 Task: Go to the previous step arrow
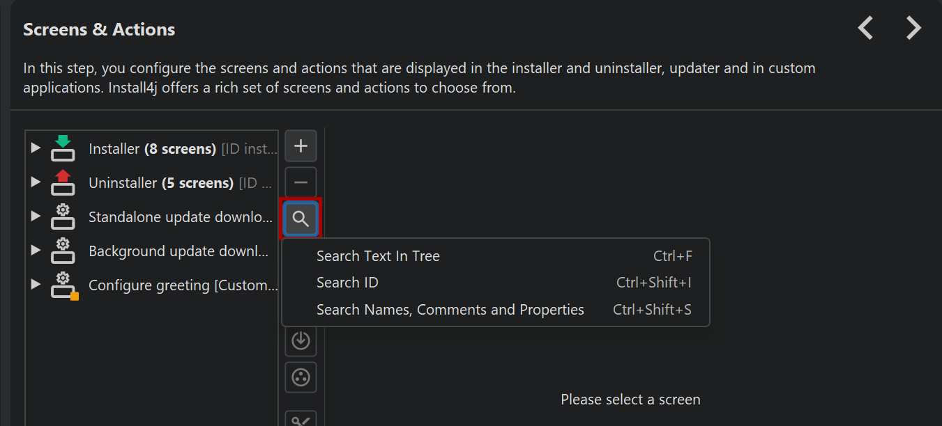click(865, 29)
